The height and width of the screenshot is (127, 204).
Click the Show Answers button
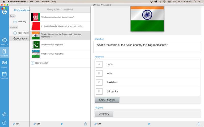(107, 100)
